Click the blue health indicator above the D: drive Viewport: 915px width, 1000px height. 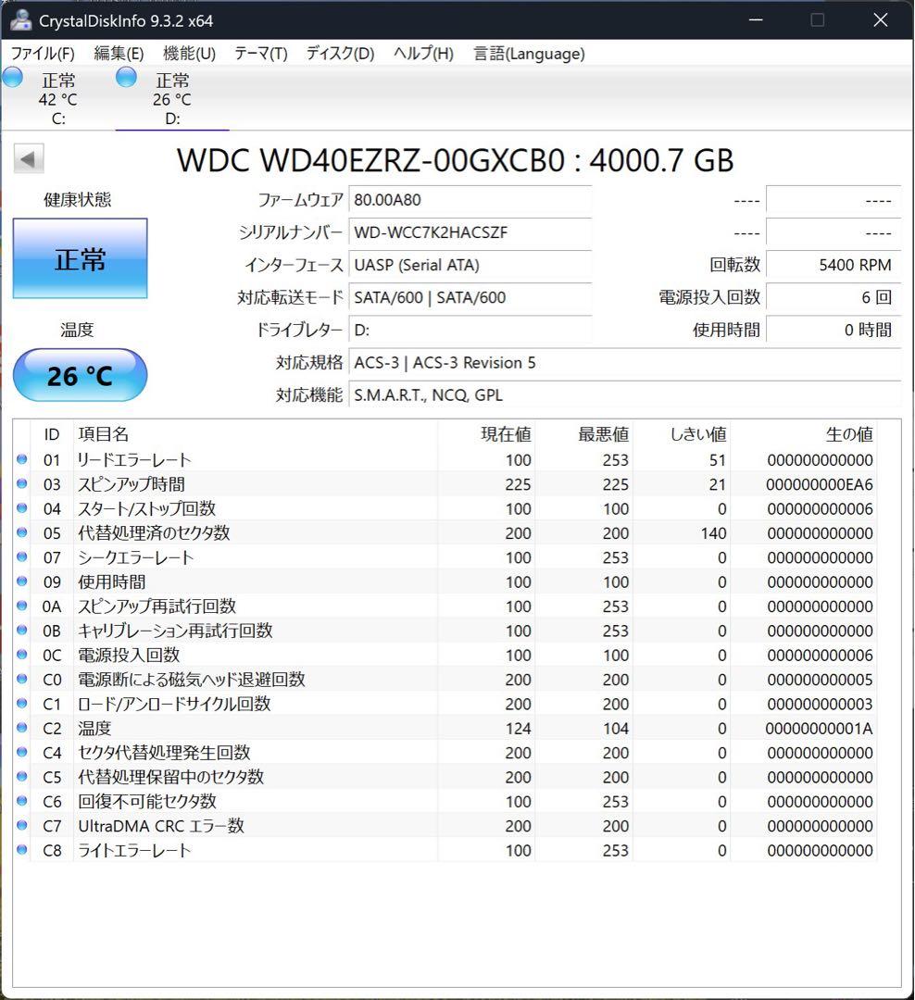pyautogui.click(x=125, y=79)
